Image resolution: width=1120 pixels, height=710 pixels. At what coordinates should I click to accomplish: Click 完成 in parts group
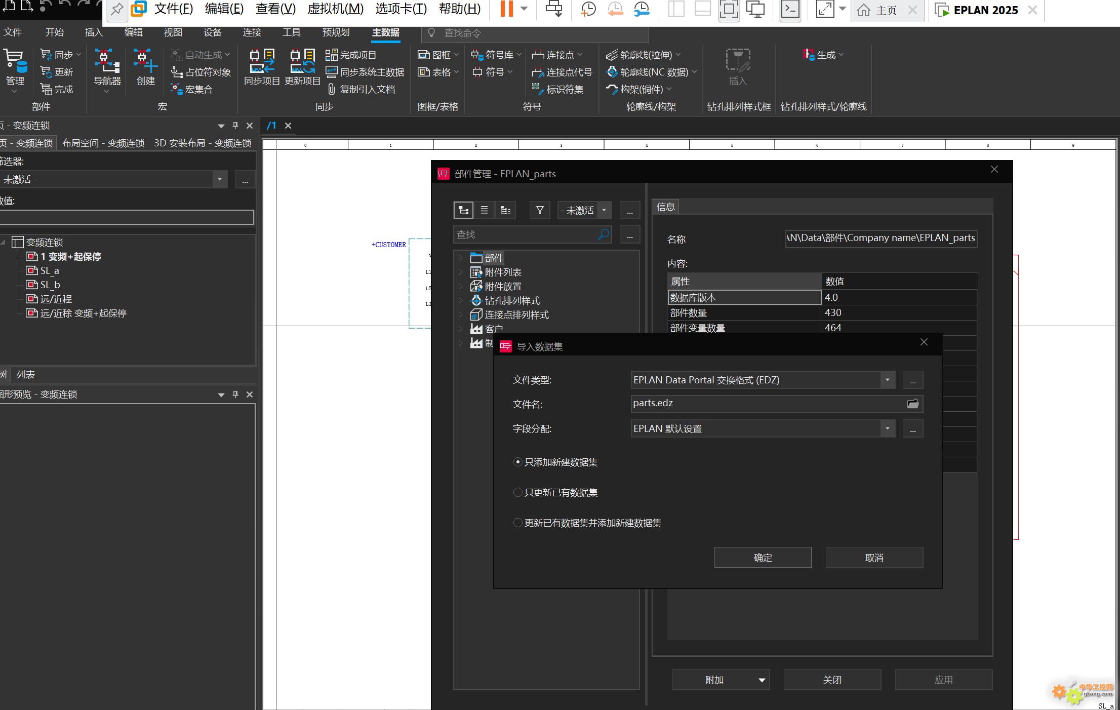pyautogui.click(x=57, y=89)
